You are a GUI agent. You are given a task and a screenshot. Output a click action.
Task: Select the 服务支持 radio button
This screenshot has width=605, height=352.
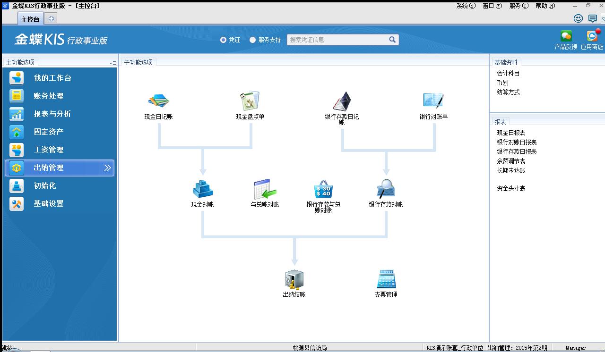252,40
